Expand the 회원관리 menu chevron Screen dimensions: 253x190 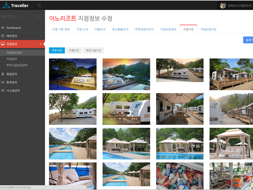pos(40,74)
